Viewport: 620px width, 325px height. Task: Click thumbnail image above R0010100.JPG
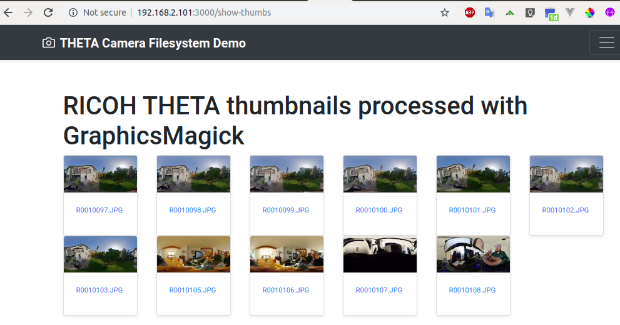point(380,174)
